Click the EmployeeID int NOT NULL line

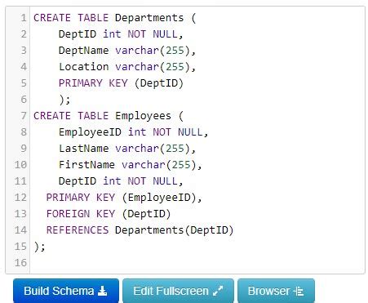click(x=133, y=132)
